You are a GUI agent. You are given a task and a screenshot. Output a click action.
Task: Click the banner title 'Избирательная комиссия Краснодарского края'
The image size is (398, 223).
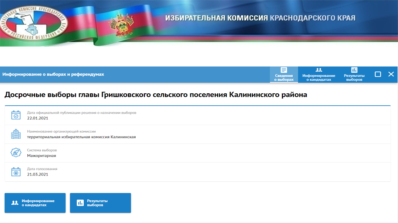coord(260,18)
